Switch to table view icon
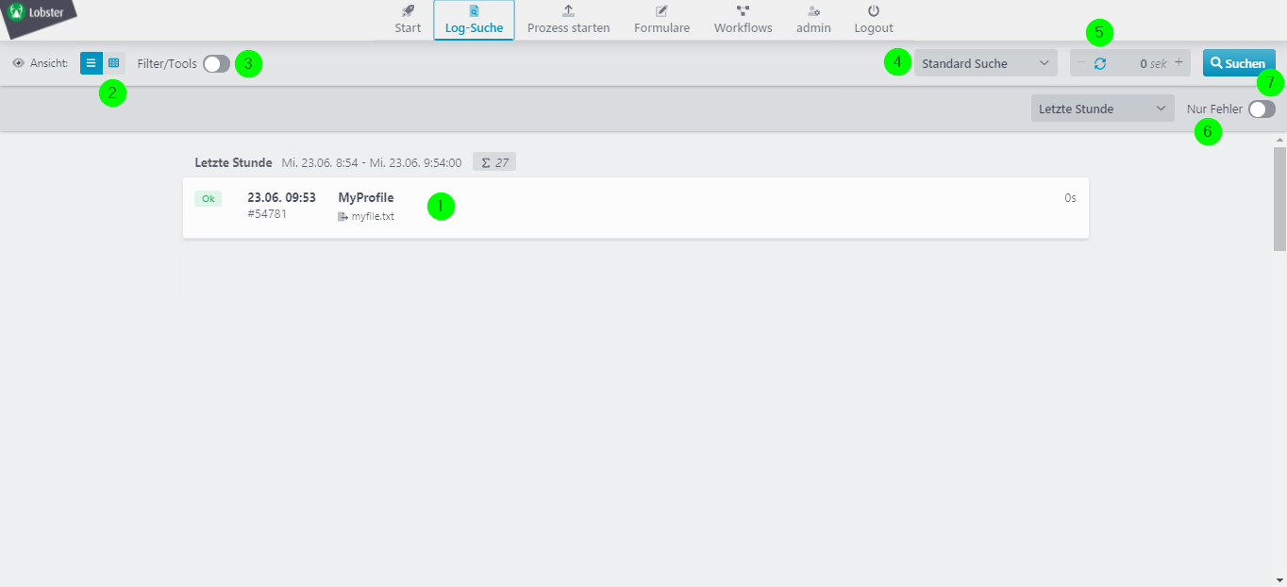Image resolution: width=1287 pixels, height=587 pixels. click(113, 63)
